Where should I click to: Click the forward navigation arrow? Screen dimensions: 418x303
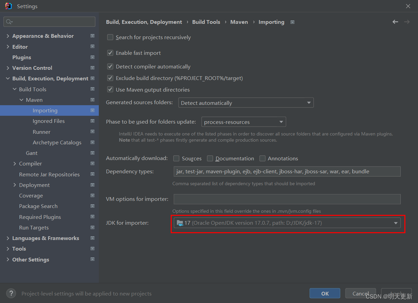click(x=407, y=22)
